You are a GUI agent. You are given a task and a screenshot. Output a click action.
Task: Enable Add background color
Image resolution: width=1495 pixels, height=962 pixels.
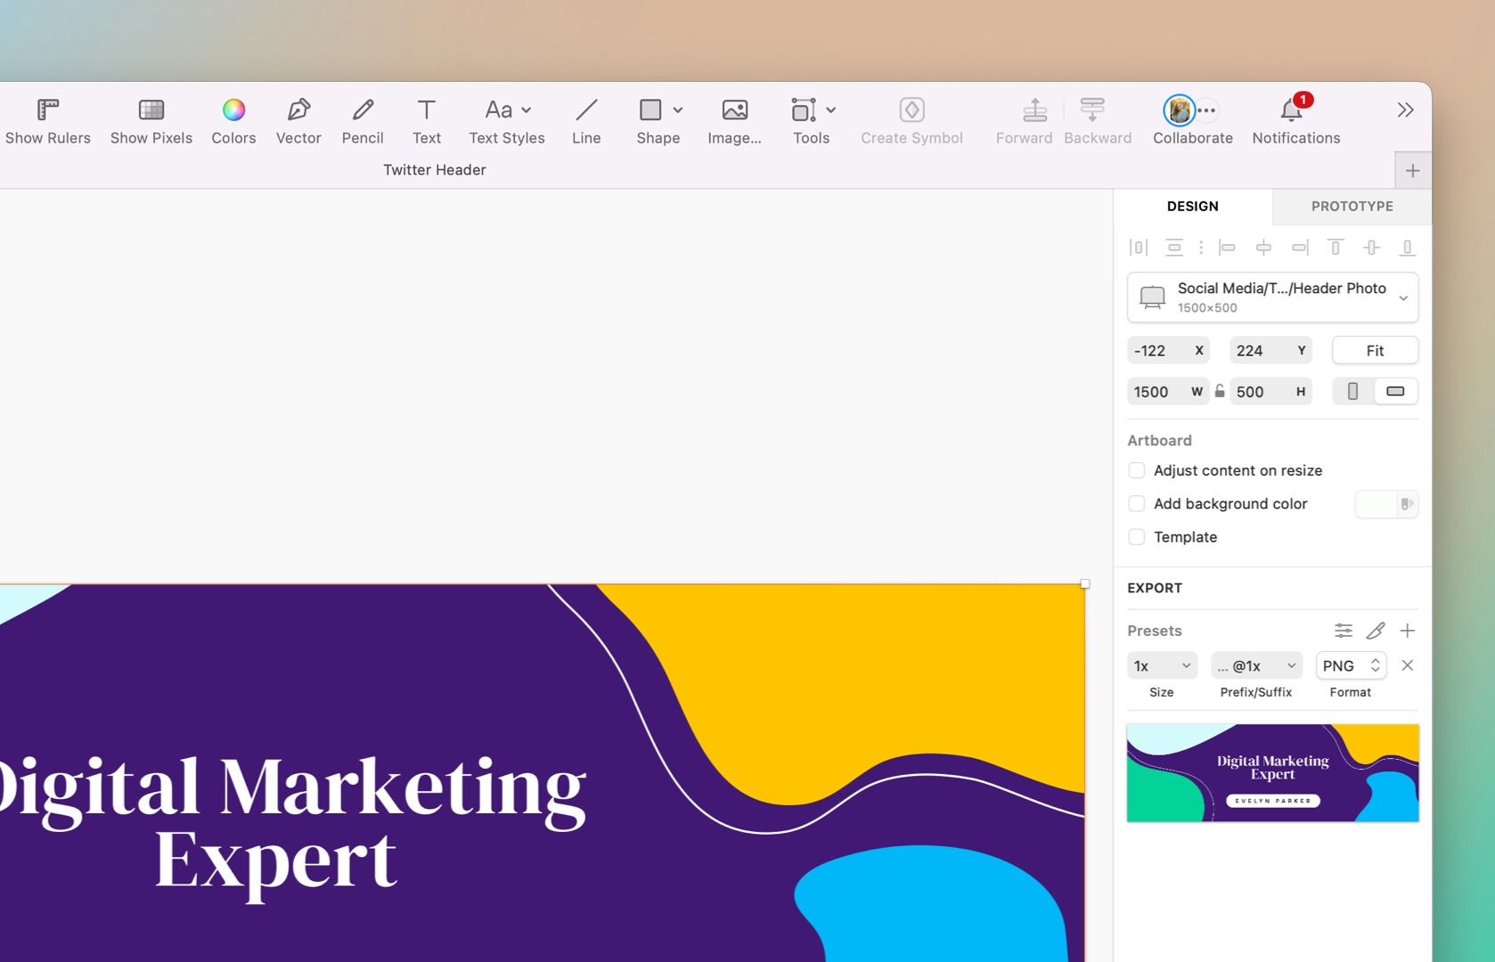tap(1137, 503)
